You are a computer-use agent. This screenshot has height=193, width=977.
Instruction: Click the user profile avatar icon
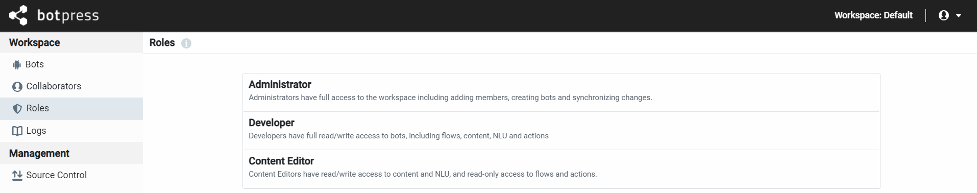(944, 15)
